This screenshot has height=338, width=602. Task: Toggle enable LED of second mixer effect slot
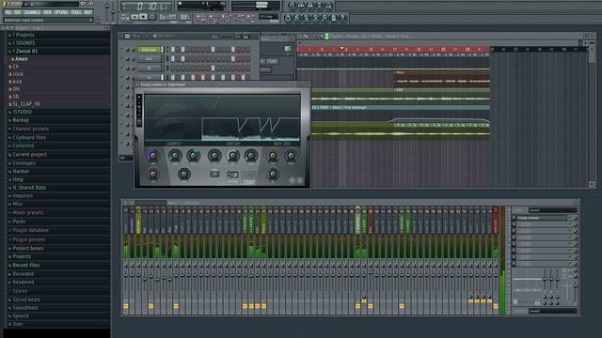tap(570, 224)
